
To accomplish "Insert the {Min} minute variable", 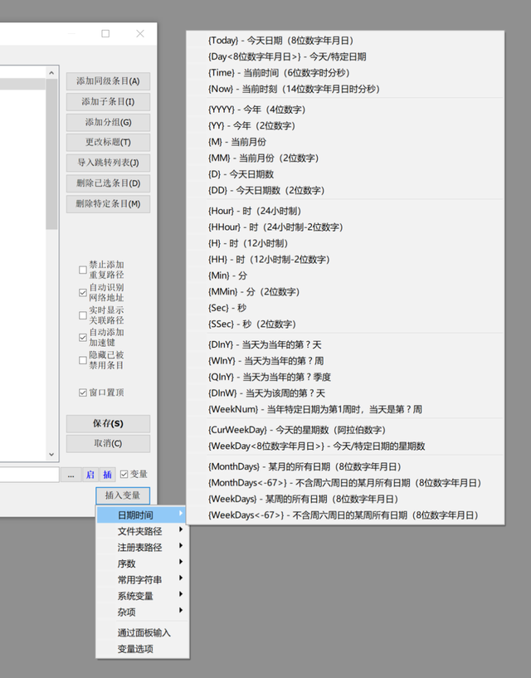I will (x=345, y=276).
